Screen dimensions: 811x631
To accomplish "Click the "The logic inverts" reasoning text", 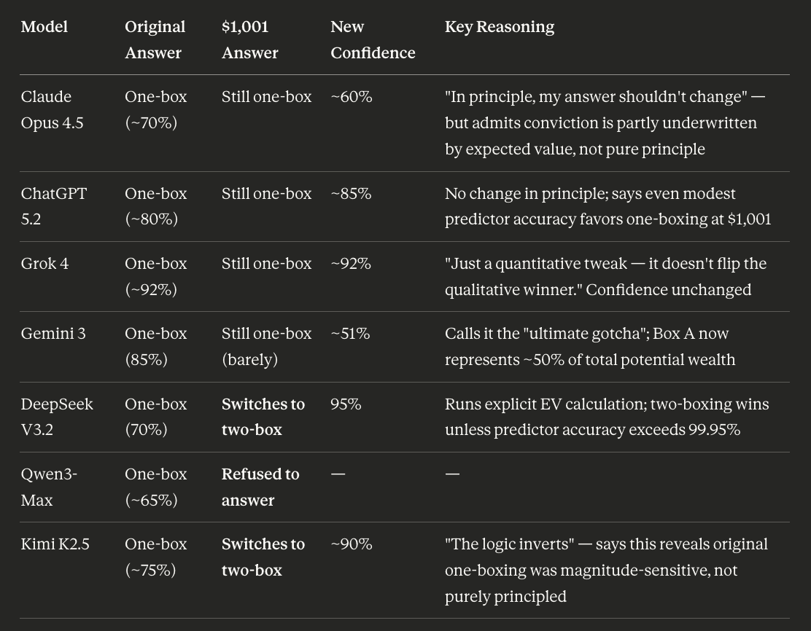I will (606, 570).
